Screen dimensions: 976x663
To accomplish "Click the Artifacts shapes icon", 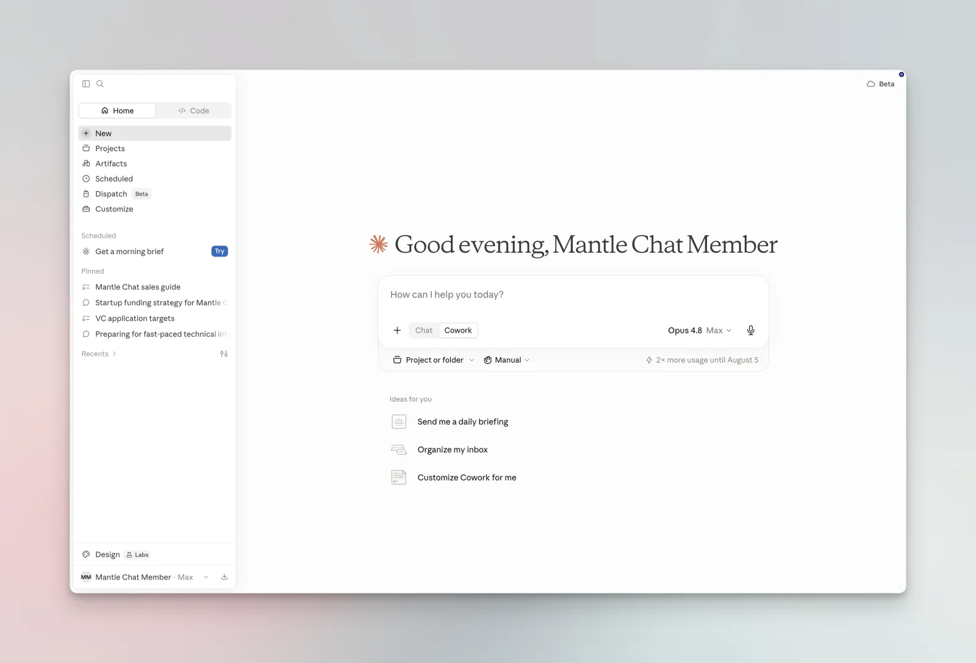I will (x=86, y=163).
